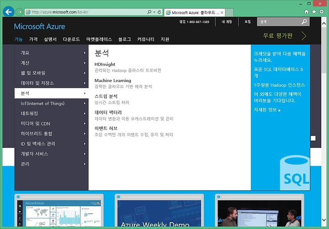This screenshot has height=229, width=329.
Task: Click 1주일용 Hadoop 인스턴스 text
Action: pos(279,85)
